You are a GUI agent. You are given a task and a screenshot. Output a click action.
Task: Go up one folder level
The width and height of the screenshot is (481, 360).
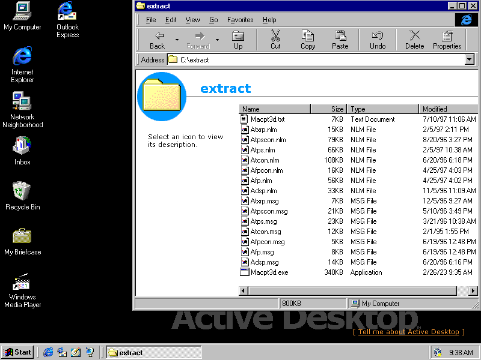[238, 40]
